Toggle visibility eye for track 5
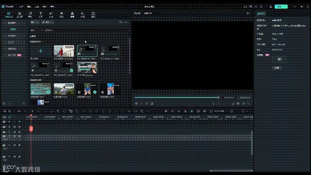Screen dimensions: 311x175 coord(19,127)
